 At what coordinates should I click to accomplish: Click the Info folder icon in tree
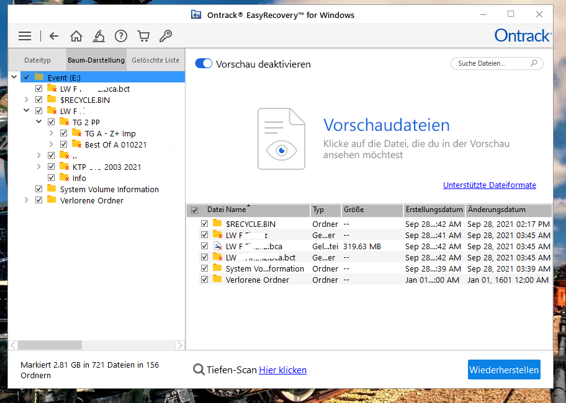point(65,178)
